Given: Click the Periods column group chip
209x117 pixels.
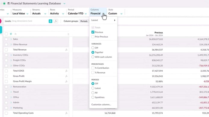Looking at the screenshot, I should pos(84,21).
